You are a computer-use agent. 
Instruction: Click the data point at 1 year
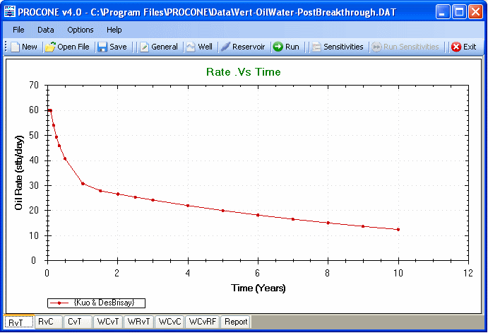pyautogui.click(x=83, y=184)
